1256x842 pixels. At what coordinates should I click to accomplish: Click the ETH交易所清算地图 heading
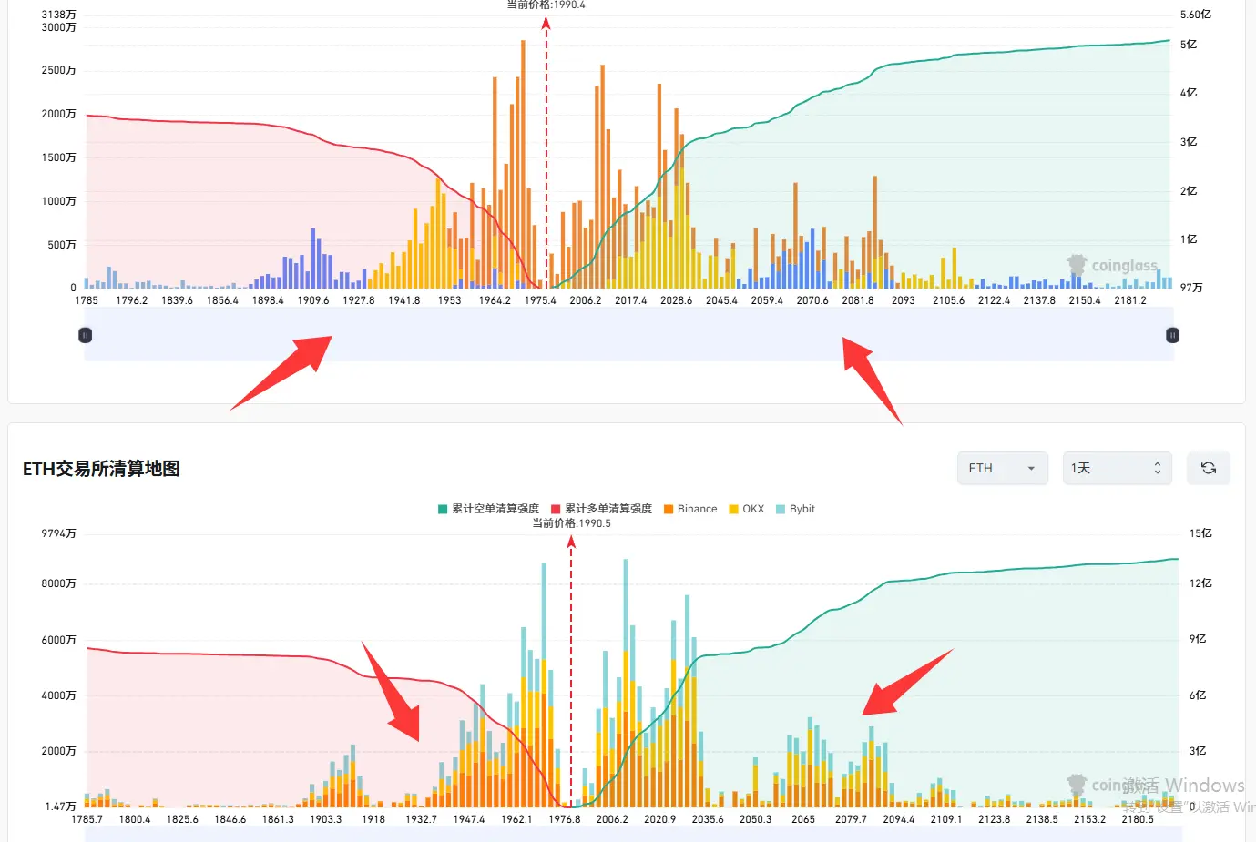click(101, 469)
